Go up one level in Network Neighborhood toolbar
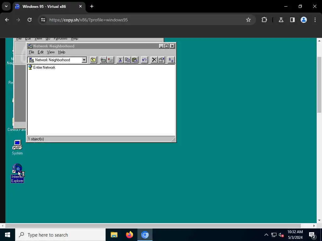This screenshot has width=322, height=241. tap(93, 60)
